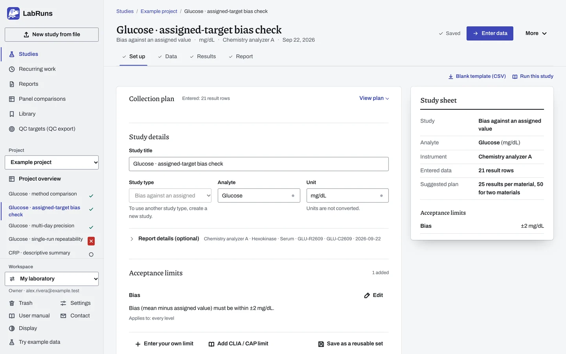This screenshot has width=566, height=354.
Task: Expand View plan in Collection plan
Action: (x=374, y=98)
